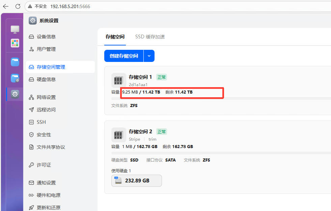Reload the page with refresh icon
331x211 pixels.
click(18, 6)
